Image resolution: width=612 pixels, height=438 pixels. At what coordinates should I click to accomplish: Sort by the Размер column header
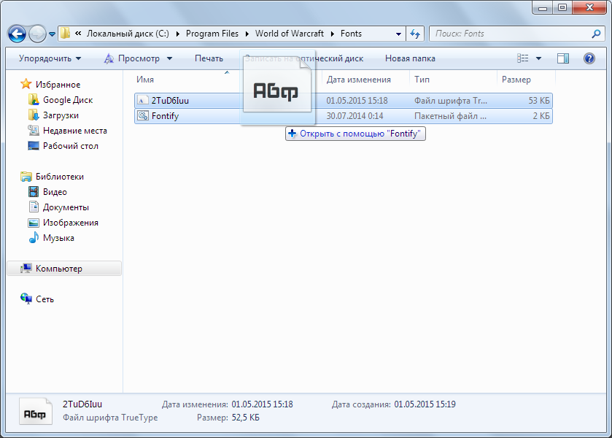pos(516,80)
